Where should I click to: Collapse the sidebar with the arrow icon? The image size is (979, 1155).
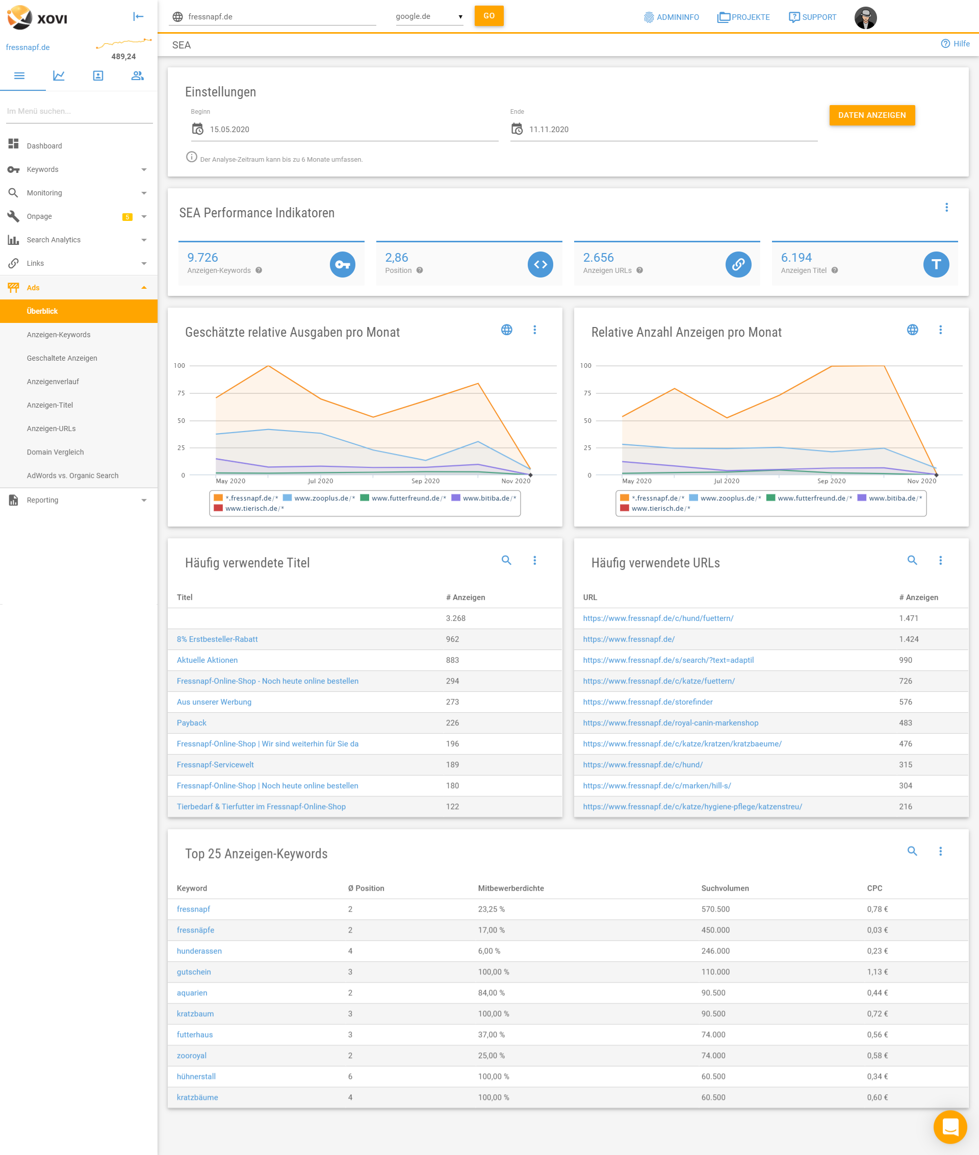pos(139,17)
